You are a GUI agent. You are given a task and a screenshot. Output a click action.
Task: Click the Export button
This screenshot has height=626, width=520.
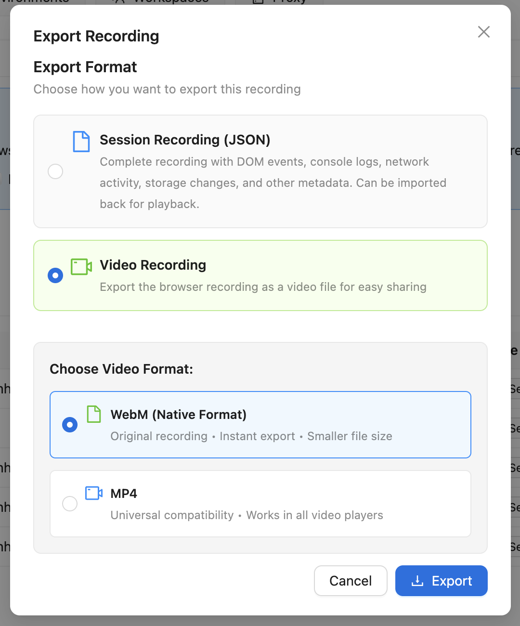tap(441, 581)
